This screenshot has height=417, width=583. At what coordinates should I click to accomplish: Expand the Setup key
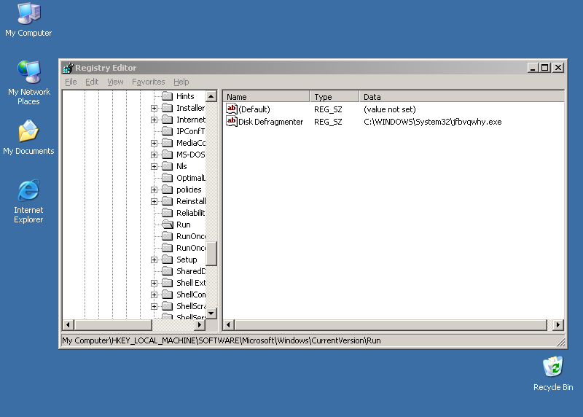(x=154, y=260)
